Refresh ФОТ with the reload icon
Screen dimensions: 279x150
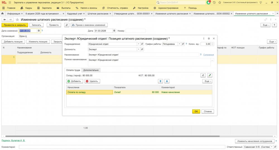pos(203,75)
